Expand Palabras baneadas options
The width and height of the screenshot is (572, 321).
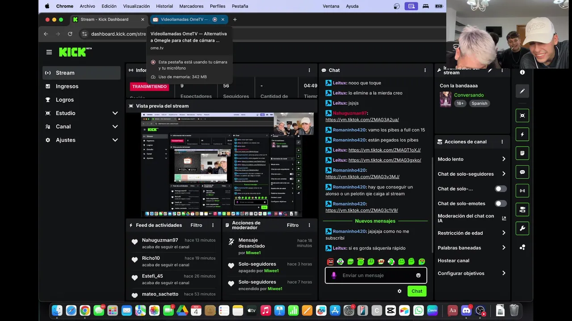pyautogui.click(x=504, y=247)
